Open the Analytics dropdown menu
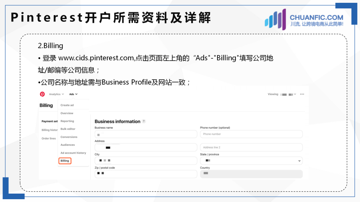Screen dimensions: 360x202 coord(57,94)
